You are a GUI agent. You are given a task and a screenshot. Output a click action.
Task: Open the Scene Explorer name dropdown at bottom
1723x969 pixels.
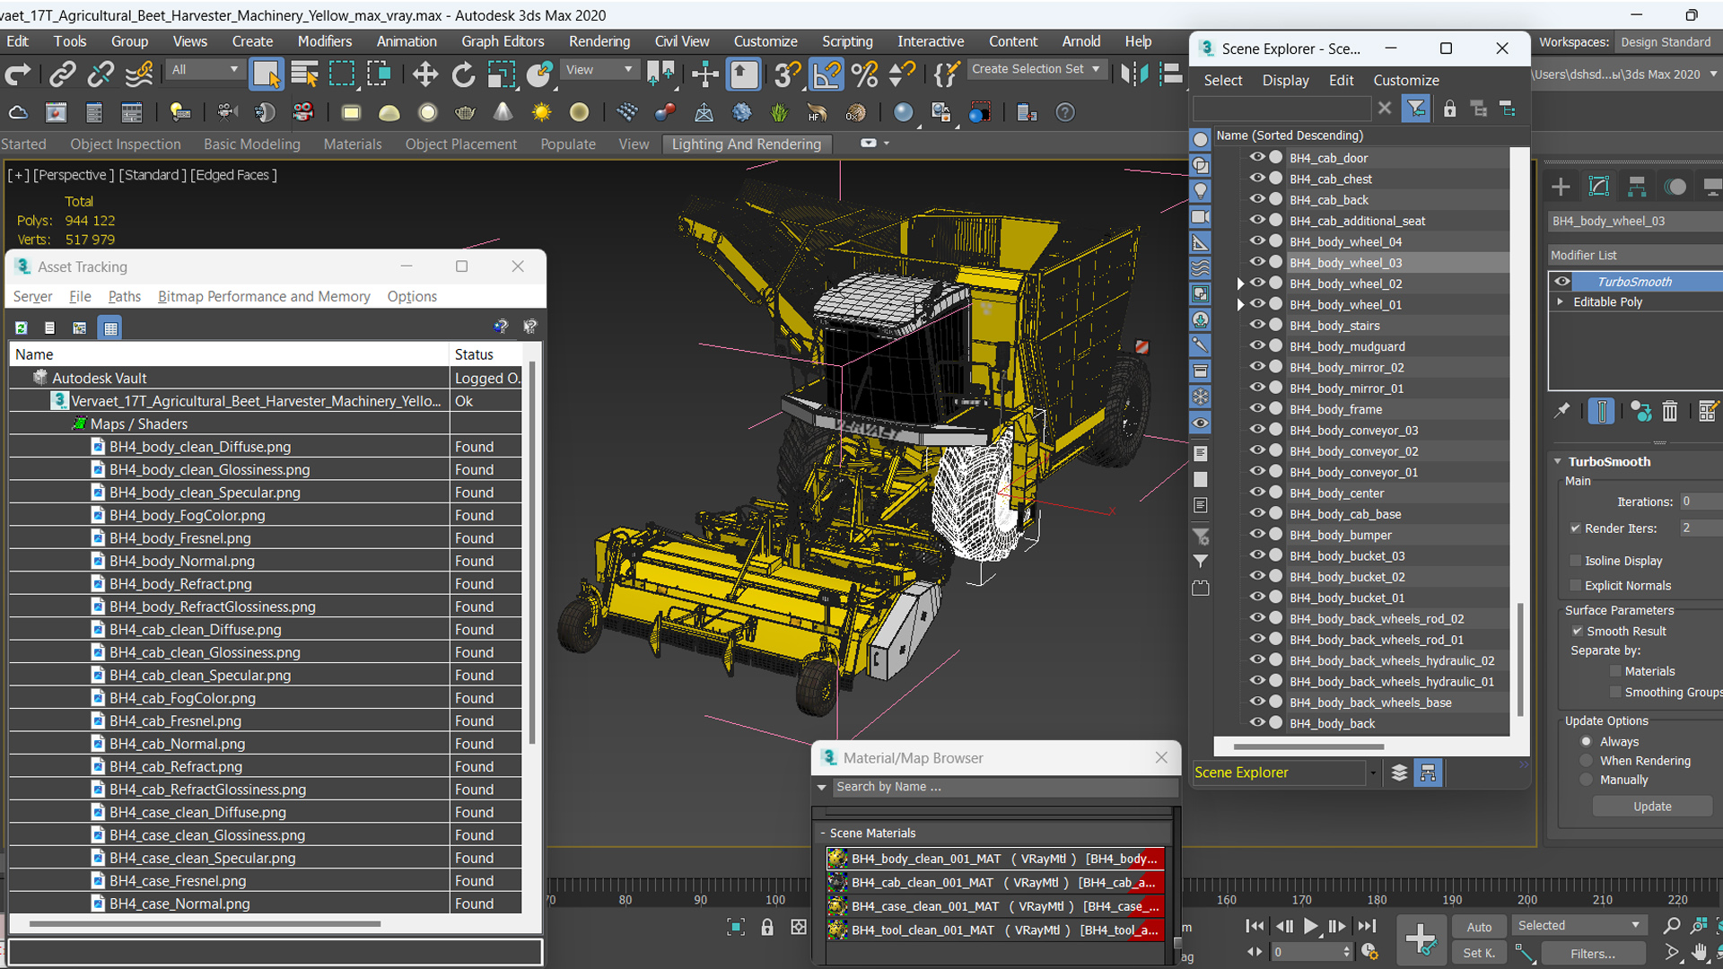point(1373,773)
